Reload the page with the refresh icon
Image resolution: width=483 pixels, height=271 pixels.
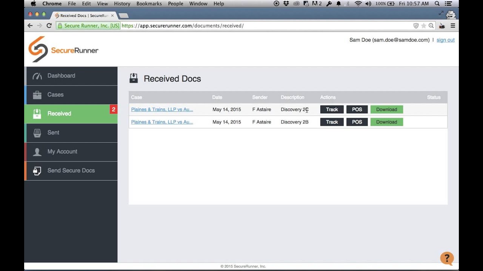point(49,26)
